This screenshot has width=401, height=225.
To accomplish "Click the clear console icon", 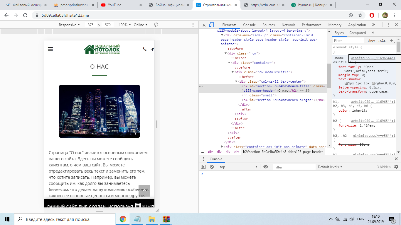I will [x=212, y=167].
